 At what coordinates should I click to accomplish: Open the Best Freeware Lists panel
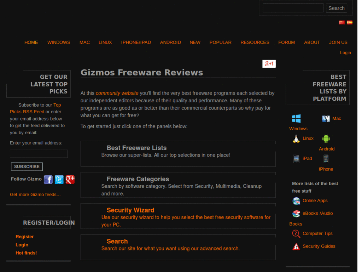tap(178, 154)
